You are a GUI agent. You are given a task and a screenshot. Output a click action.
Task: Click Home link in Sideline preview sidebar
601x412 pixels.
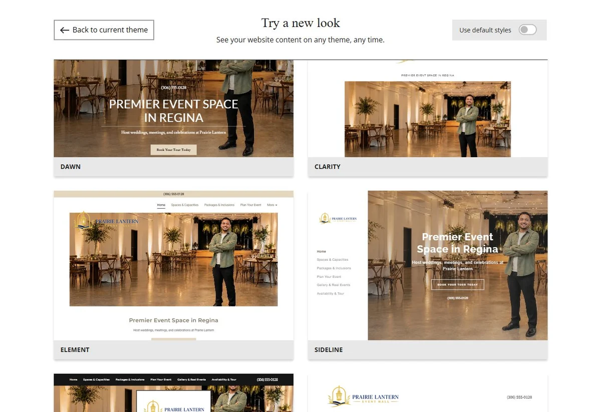click(x=322, y=251)
